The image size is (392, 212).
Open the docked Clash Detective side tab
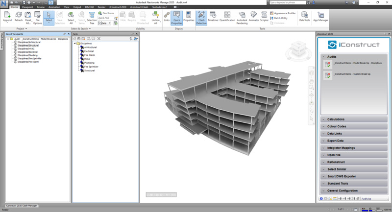2,41
